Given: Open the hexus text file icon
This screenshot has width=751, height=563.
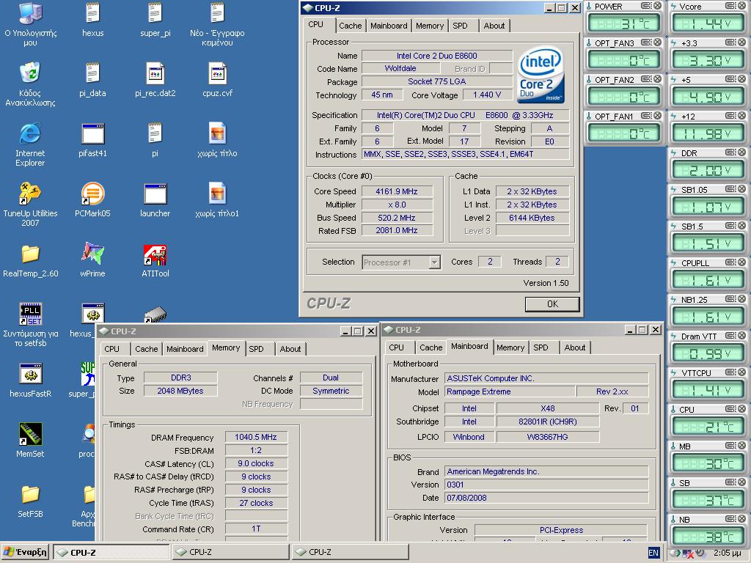Looking at the screenshot, I should click(x=92, y=13).
